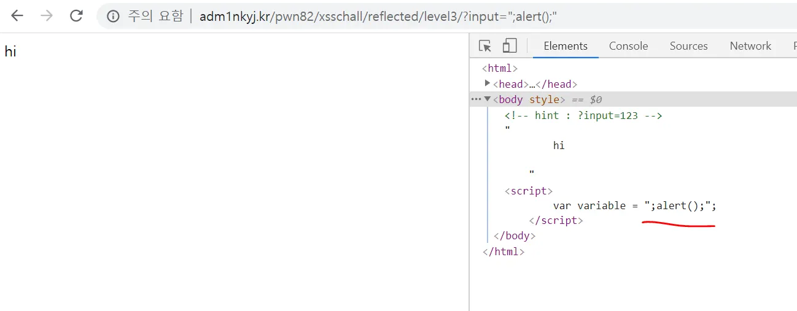Collapse the body element node
Viewport: 797px width, 311px height.
pyautogui.click(x=488, y=99)
